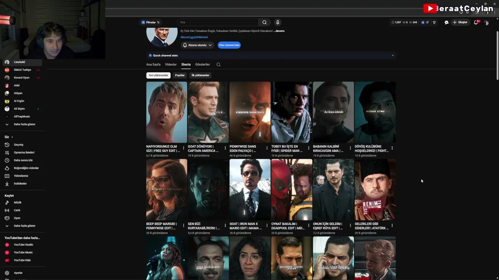Open options menu for BEEP BEEP MARGIE short
This screenshot has width=499, height=280.
[x=183, y=226]
